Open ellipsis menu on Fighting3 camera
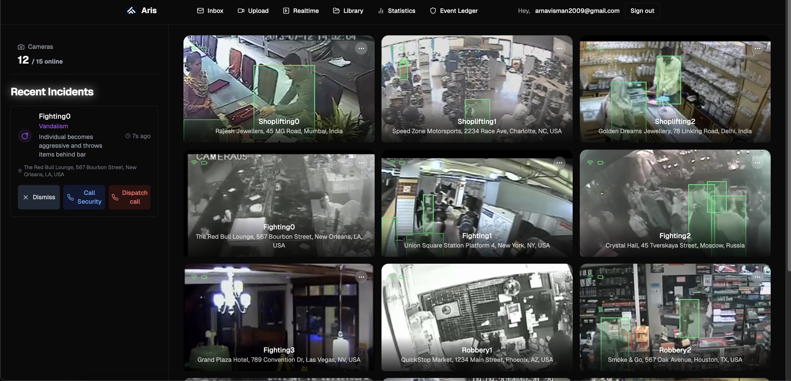The image size is (791, 381). tap(361, 277)
